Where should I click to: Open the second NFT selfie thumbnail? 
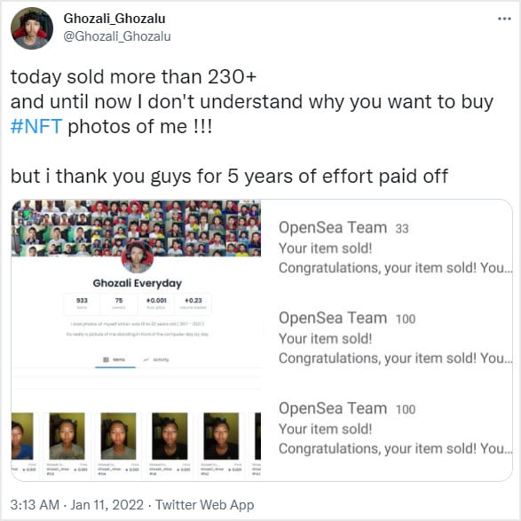coord(67,436)
